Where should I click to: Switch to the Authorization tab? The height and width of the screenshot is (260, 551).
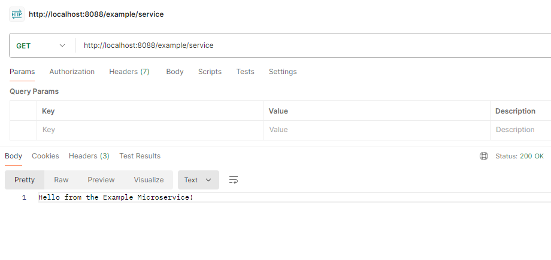pos(72,72)
